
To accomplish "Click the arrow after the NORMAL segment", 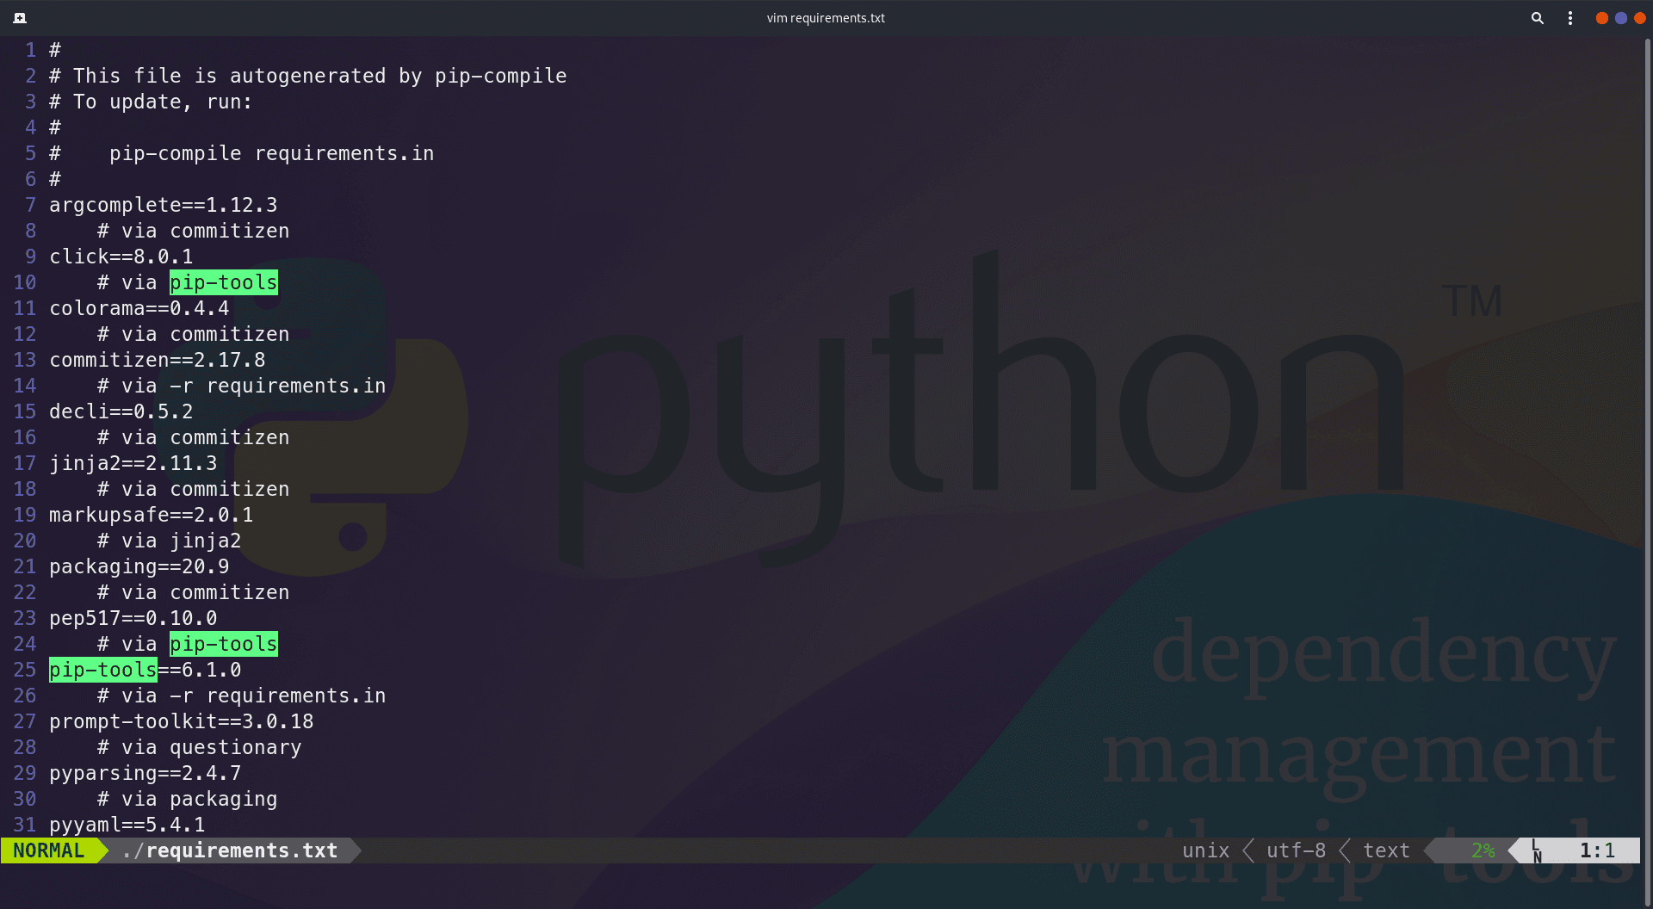I will 101,850.
